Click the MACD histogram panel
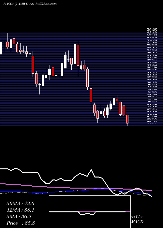This screenshot has height=228, width=163. (90, 212)
